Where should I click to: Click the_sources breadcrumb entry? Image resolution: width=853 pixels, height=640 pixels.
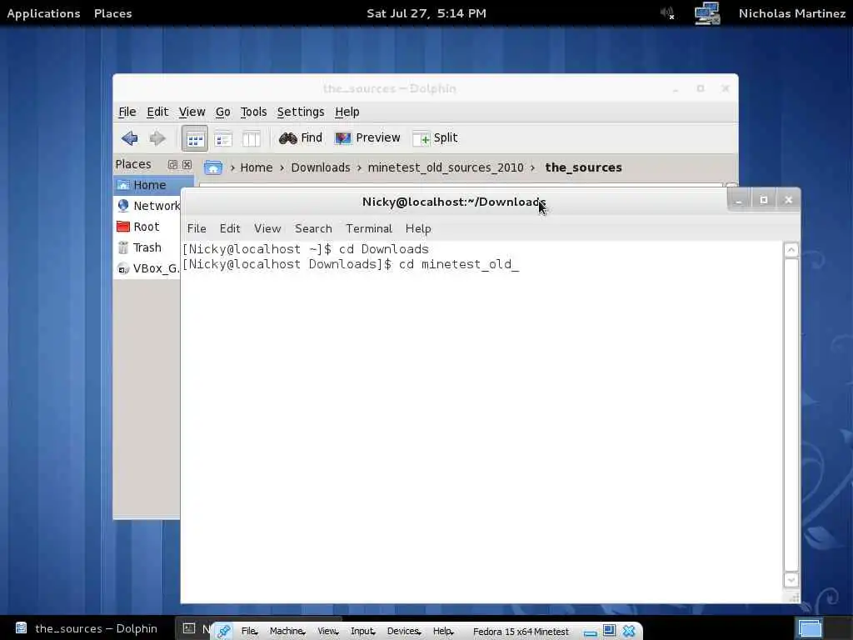(583, 167)
